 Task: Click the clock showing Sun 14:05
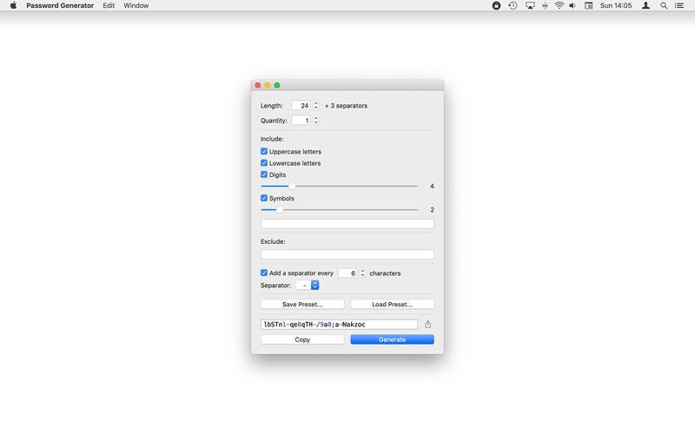click(616, 5)
